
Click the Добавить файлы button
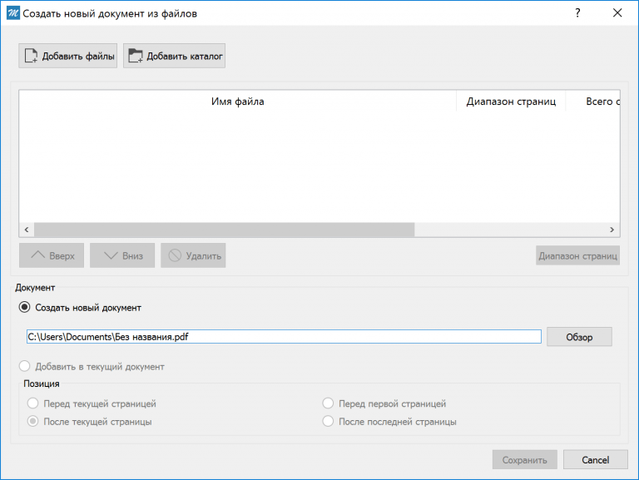click(x=67, y=56)
